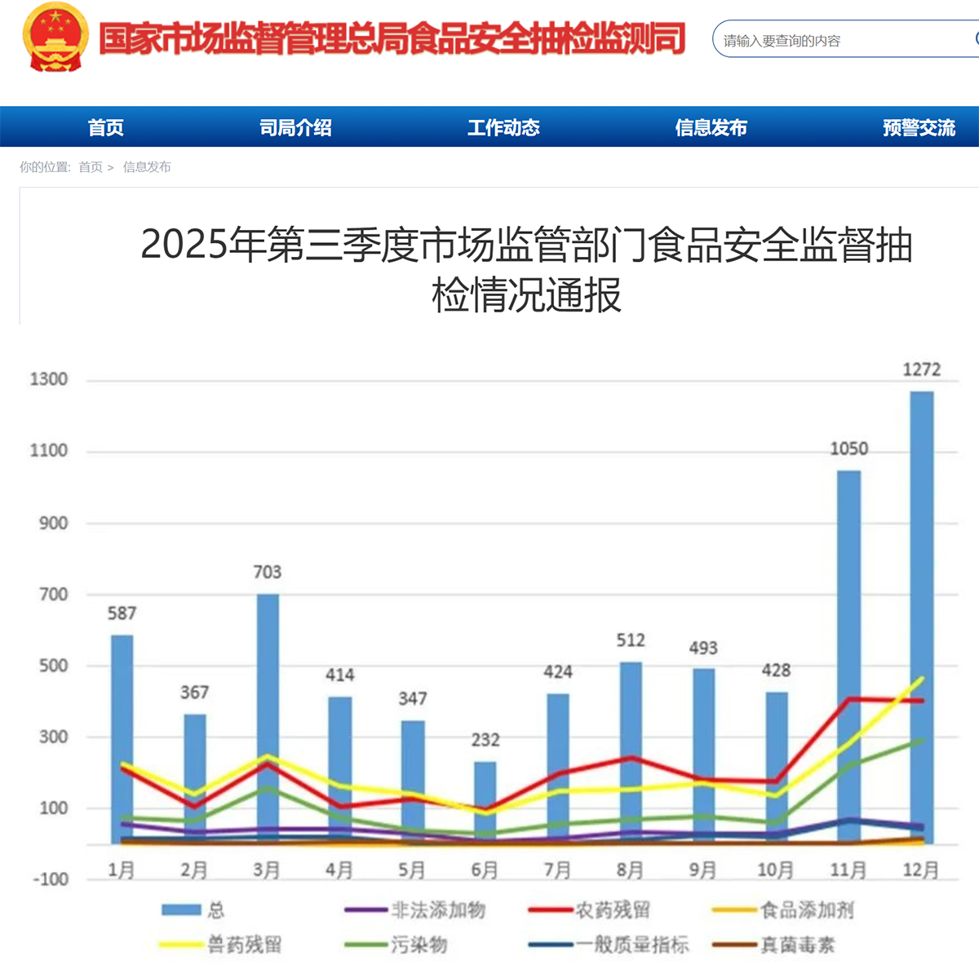This screenshot has width=979, height=973.
Task: Open 信息发布 in the blue navigation bar
Action: (x=711, y=128)
